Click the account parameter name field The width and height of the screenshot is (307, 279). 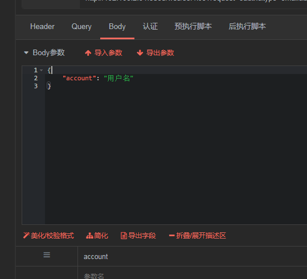[193, 256]
